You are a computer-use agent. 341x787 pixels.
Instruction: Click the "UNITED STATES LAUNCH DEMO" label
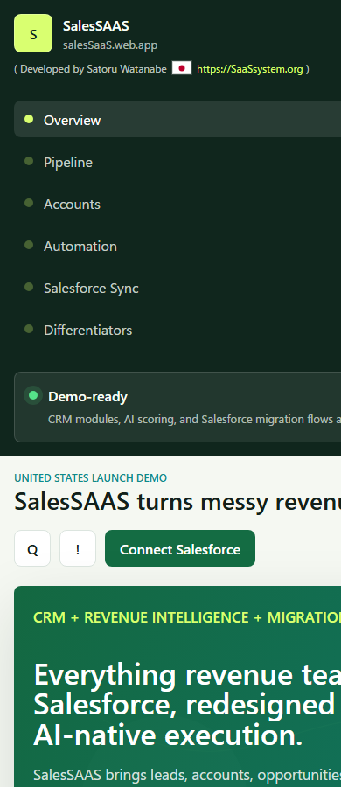[x=90, y=478]
